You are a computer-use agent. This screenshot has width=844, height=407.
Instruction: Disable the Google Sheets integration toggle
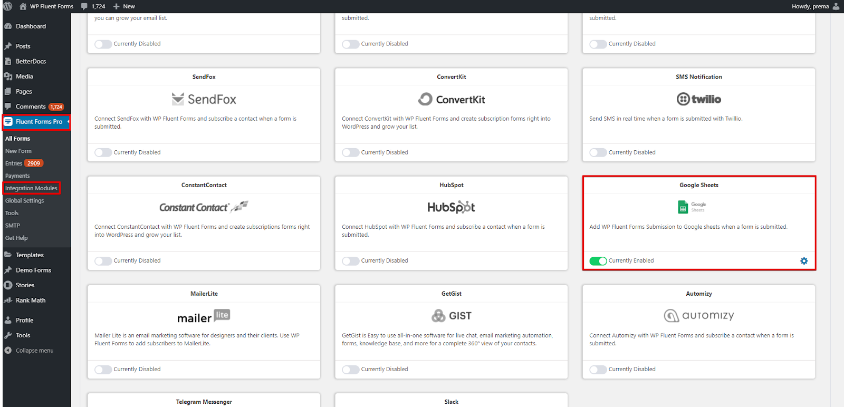tap(598, 261)
